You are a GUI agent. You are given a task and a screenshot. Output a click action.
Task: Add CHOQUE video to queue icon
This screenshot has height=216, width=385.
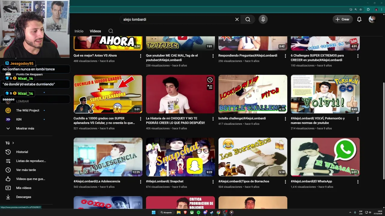(210, 87)
